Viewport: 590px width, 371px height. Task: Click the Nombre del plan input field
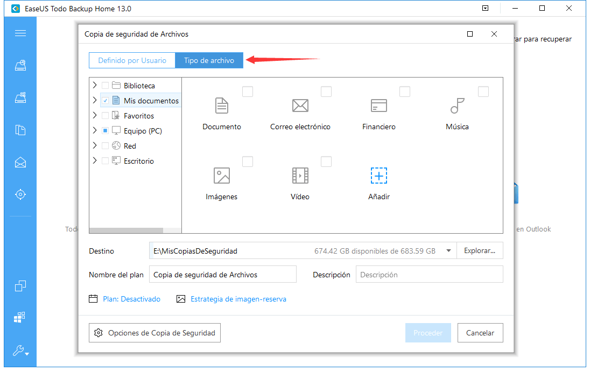(223, 275)
